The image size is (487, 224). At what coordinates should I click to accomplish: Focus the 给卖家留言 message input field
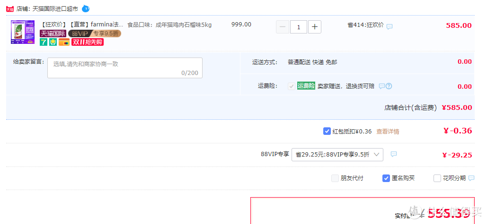(x=124, y=68)
